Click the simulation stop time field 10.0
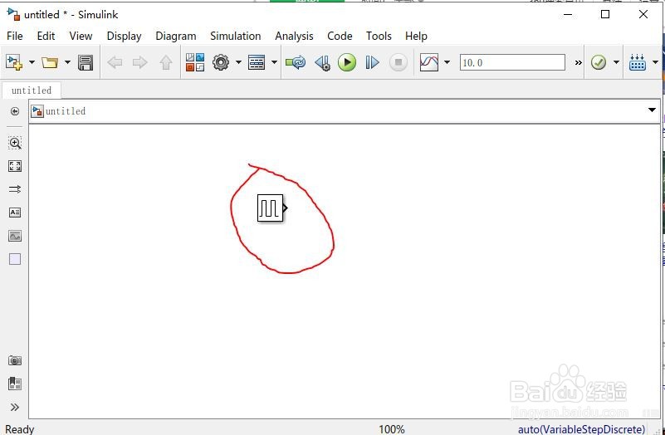 tap(512, 63)
